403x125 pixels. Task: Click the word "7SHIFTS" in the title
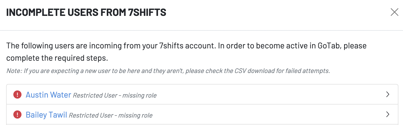pyautogui.click(x=147, y=12)
